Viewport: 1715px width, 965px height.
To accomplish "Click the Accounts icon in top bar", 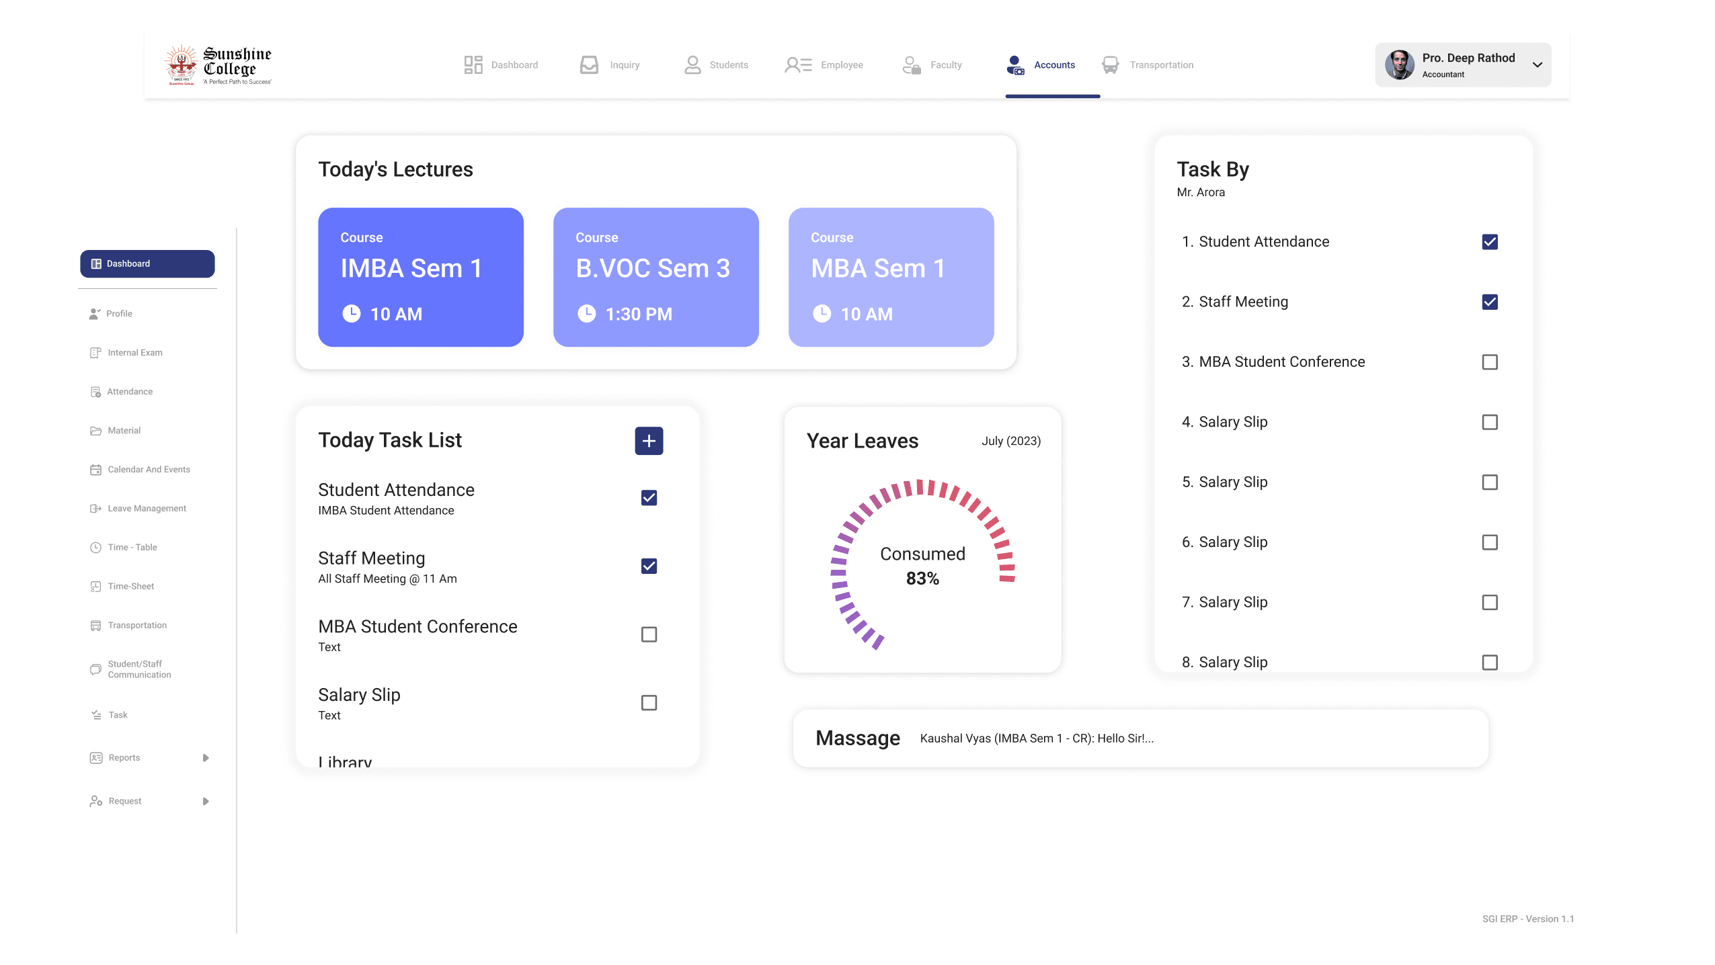I will (1015, 65).
